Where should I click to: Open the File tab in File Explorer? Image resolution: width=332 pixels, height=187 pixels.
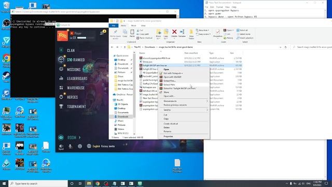click(x=114, y=25)
